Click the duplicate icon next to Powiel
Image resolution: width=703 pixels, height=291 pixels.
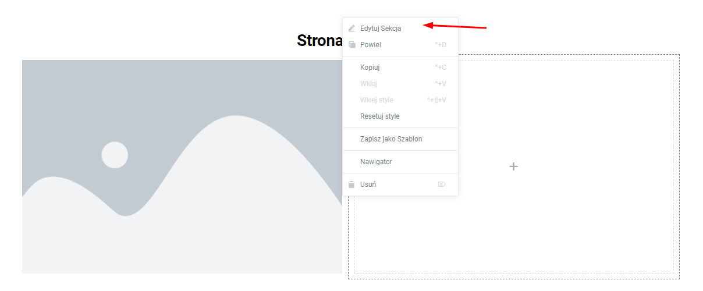pyautogui.click(x=351, y=45)
